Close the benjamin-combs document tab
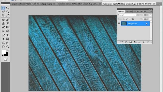 pos(100,4)
